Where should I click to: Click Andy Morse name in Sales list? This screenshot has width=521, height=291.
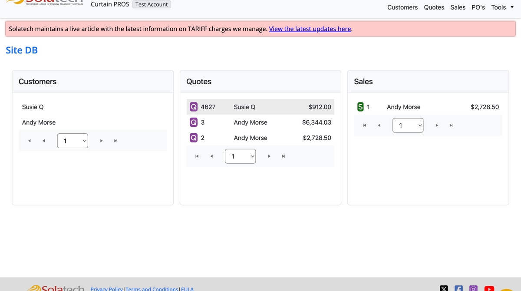pyautogui.click(x=404, y=107)
